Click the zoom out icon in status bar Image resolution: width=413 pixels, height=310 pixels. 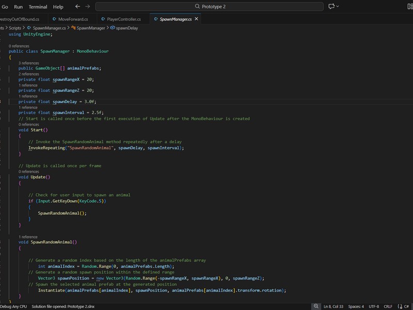pyautogui.click(x=315, y=306)
